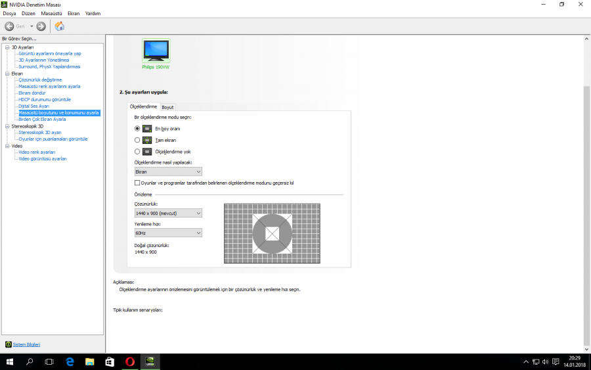The width and height of the screenshot is (591, 370).
Task: Launch Microsoft Edge from taskbar
Action: coord(70,362)
